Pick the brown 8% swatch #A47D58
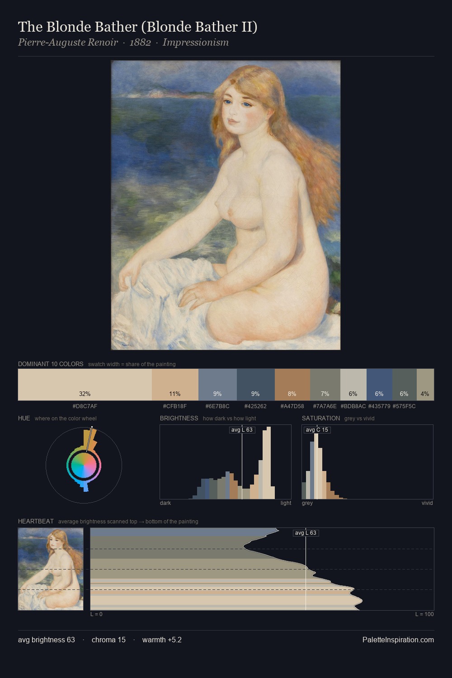Image resolution: width=452 pixels, height=678 pixels. point(292,385)
